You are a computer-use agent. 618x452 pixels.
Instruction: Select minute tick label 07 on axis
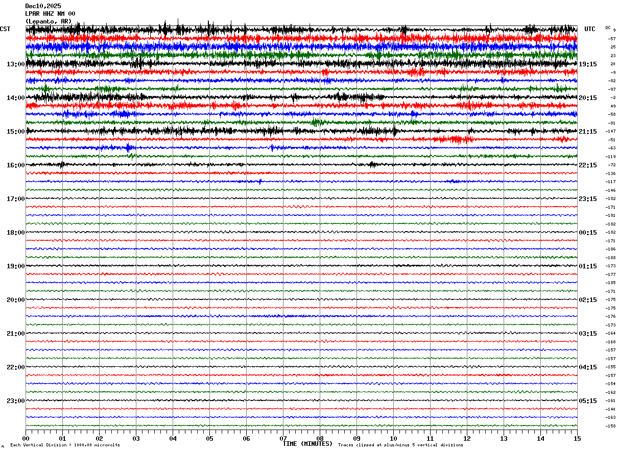click(x=283, y=438)
